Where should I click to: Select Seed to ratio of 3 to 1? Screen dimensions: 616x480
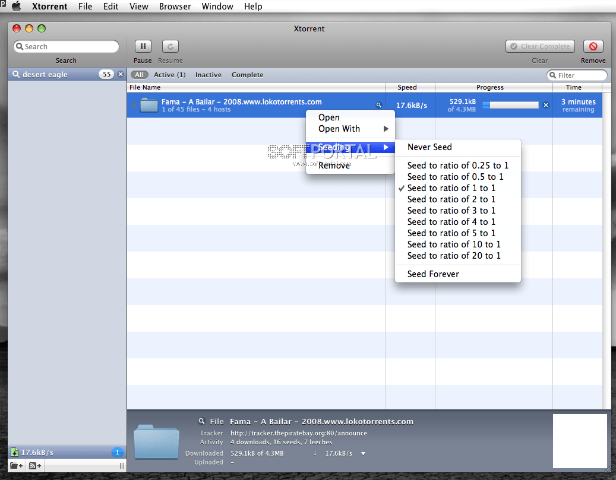pyautogui.click(x=457, y=211)
